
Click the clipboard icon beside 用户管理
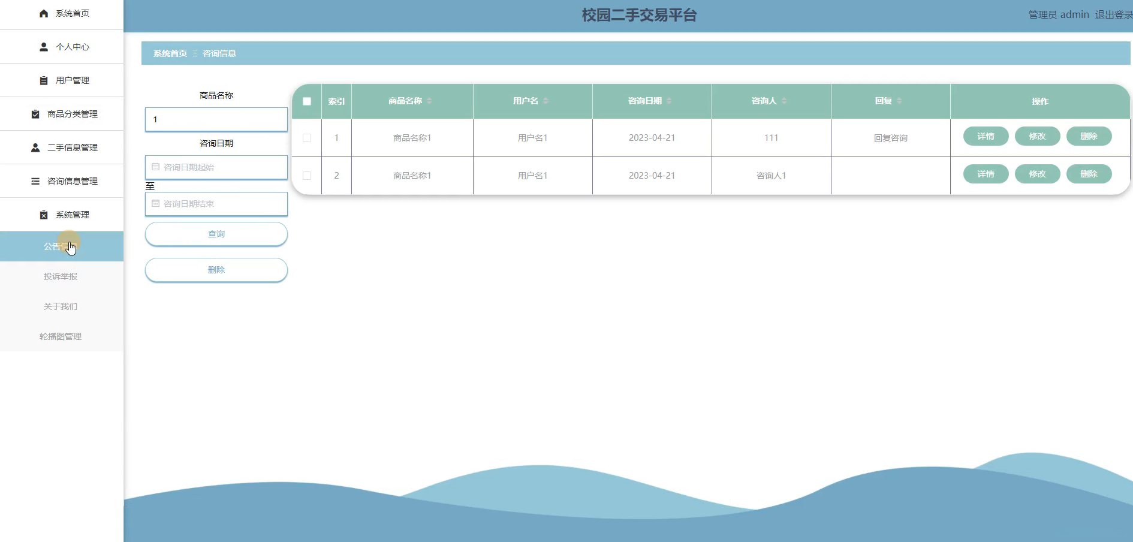point(44,80)
